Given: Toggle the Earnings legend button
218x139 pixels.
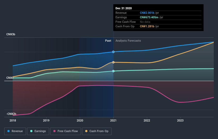Looking at the screenshot, I should pyautogui.click(x=38, y=131).
